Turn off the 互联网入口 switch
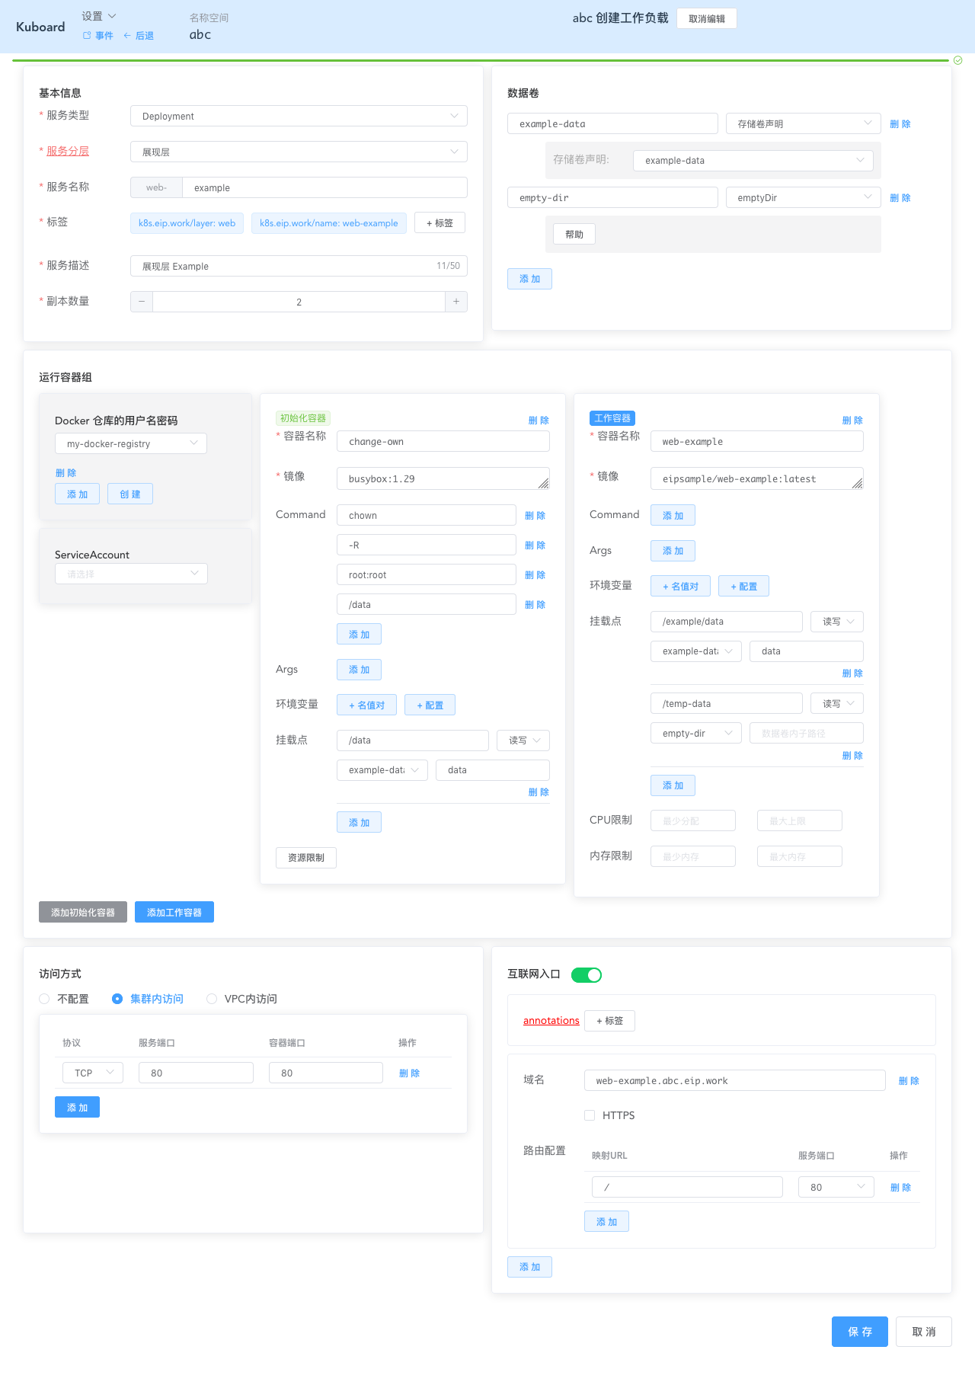The width and height of the screenshot is (975, 1385). point(587,975)
